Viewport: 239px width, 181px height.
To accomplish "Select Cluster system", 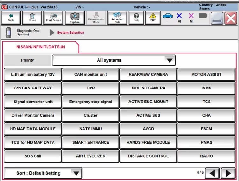I will 91,115.
